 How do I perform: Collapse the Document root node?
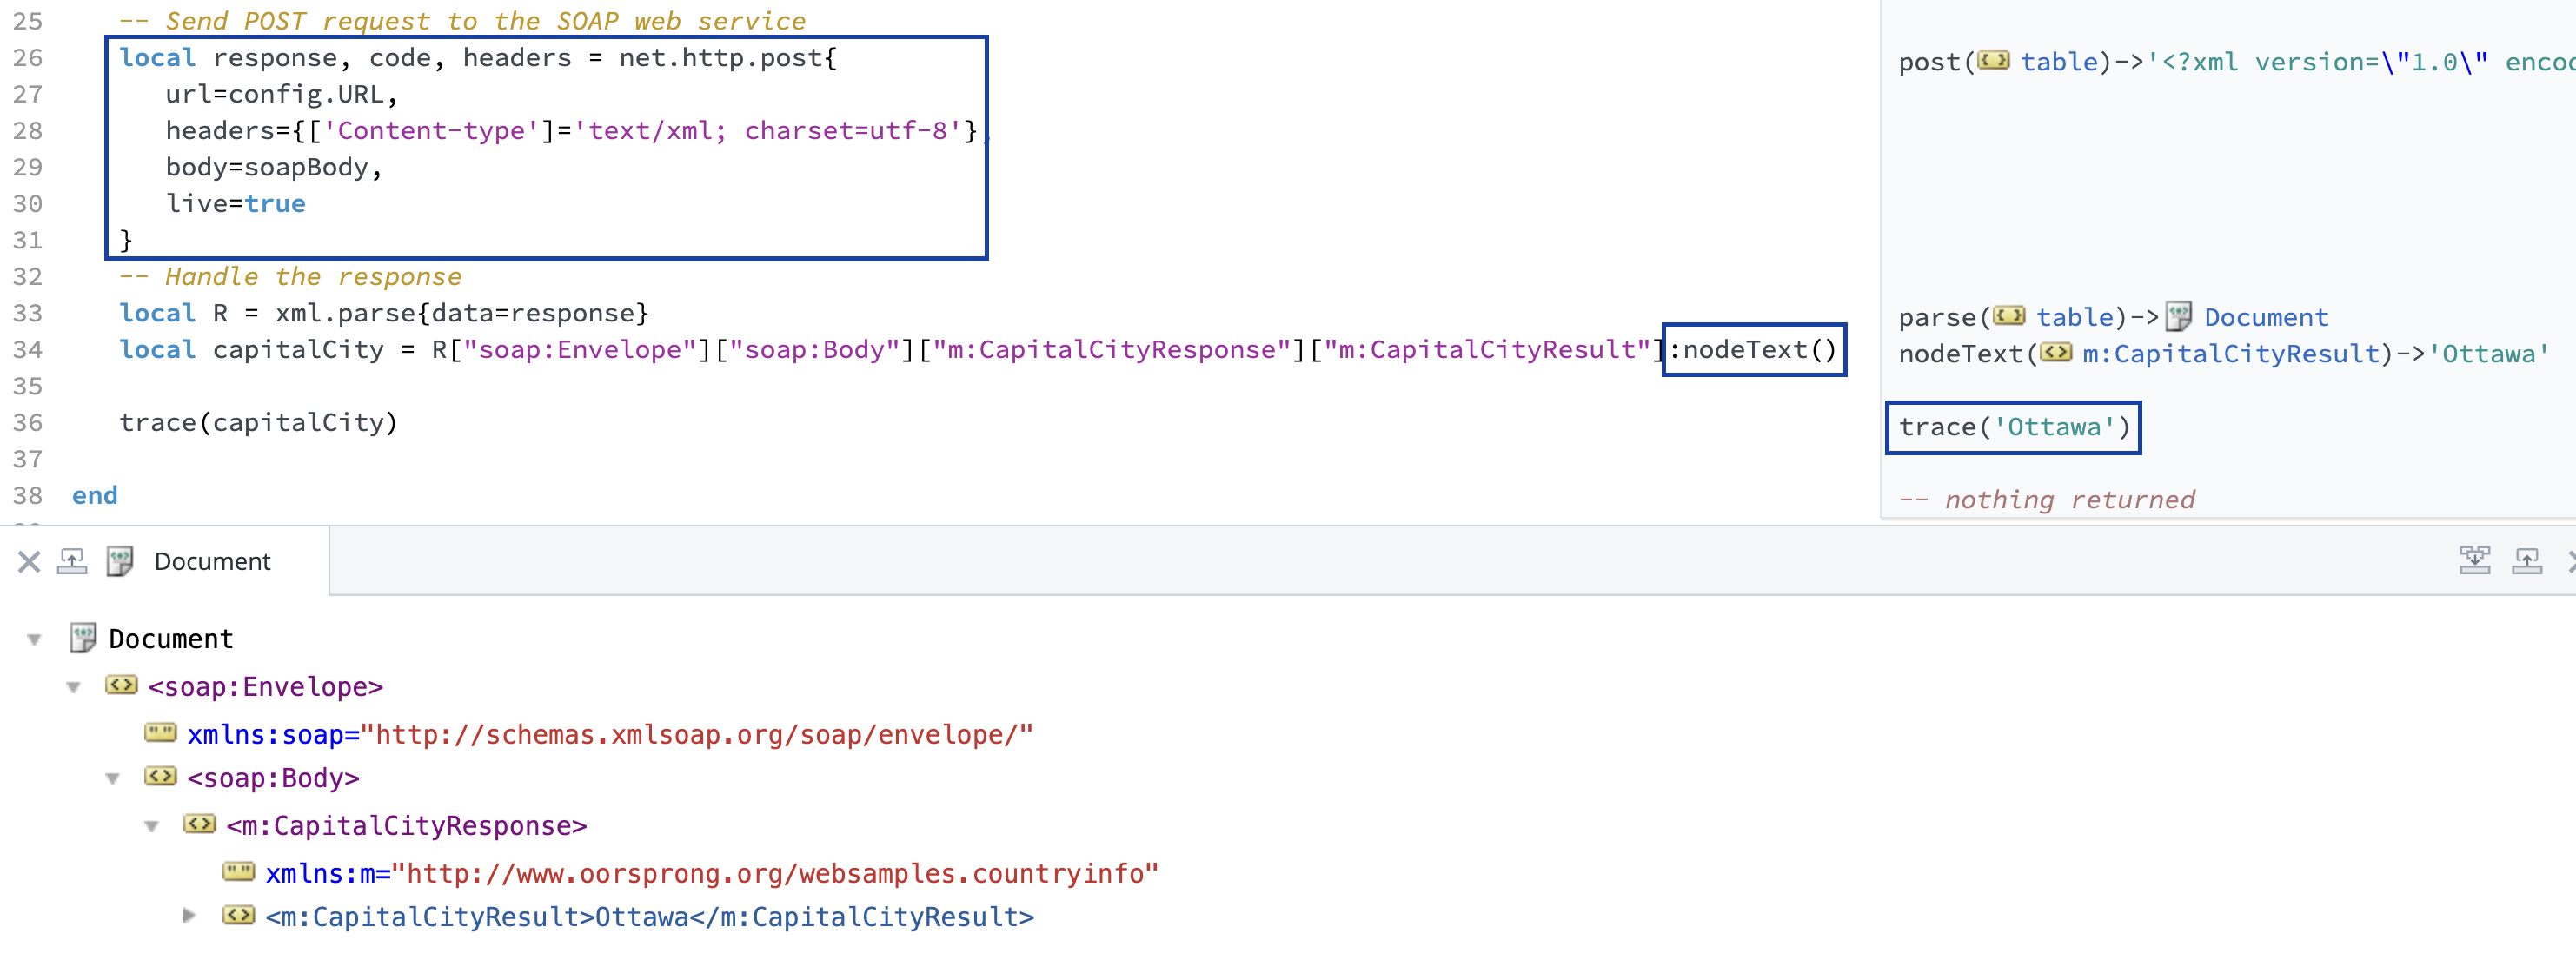point(34,640)
